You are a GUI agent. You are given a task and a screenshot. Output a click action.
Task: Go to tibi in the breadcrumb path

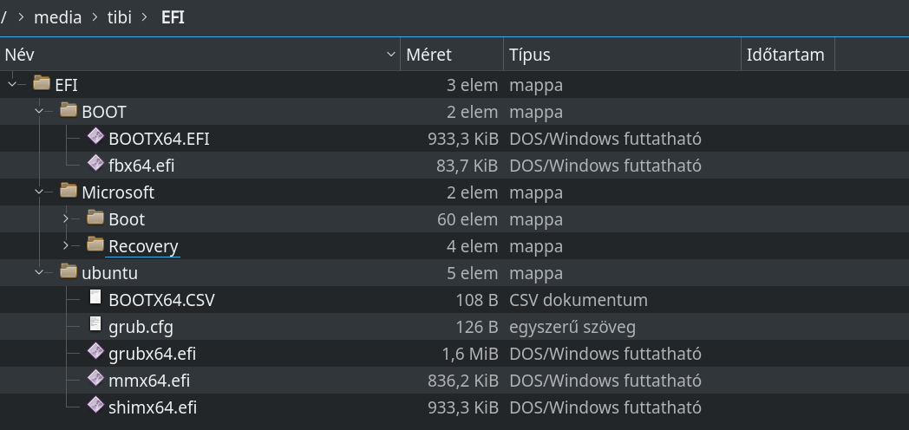pyautogui.click(x=120, y=17)
